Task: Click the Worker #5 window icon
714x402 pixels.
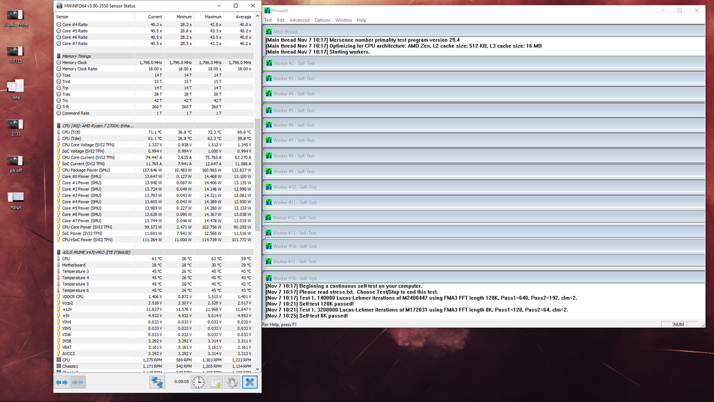Action: [x=269, y=110]
